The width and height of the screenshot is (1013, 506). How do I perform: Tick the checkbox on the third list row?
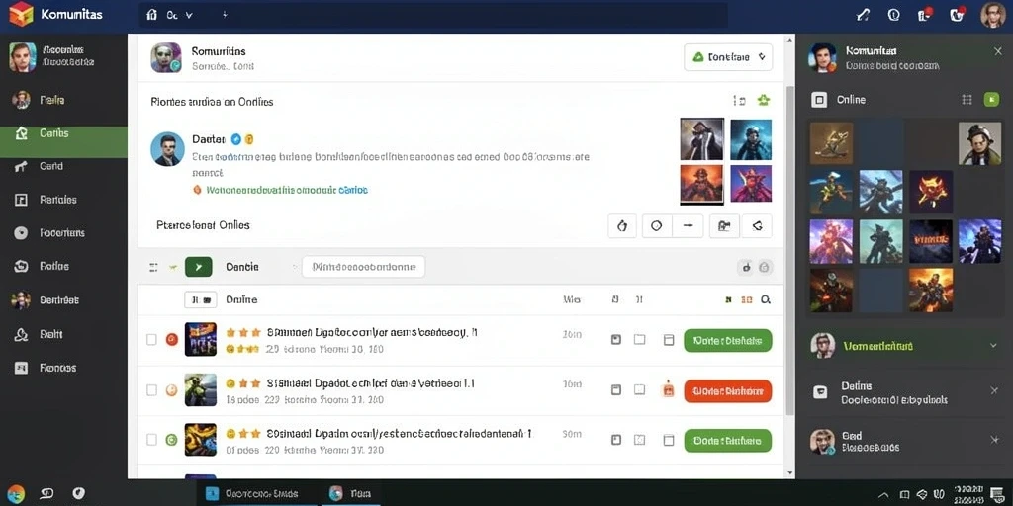pos(151,440)
